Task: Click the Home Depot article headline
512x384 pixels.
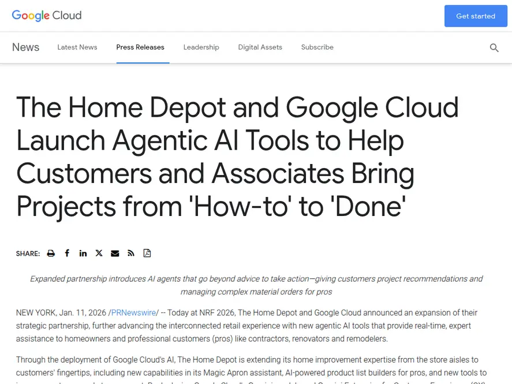Action: pos(237,157)
